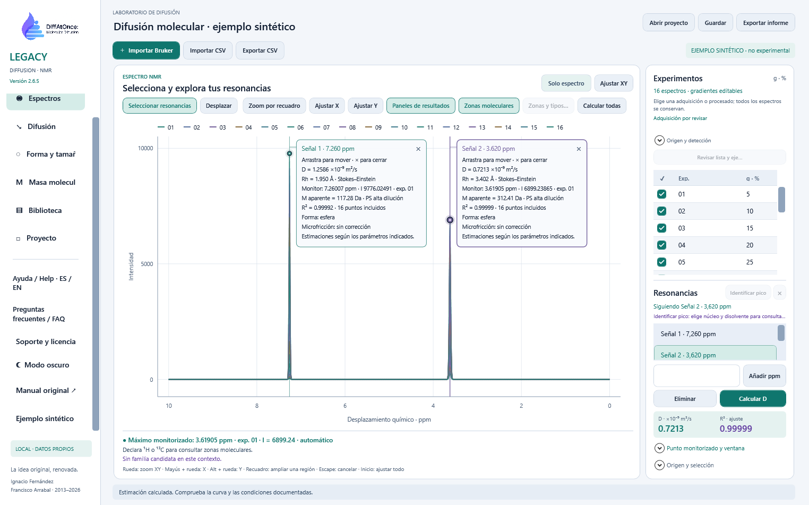The width and height of the screenshot is (809, 505).
Task: Click the experiments list scrollbar
Action: point(781,200)
